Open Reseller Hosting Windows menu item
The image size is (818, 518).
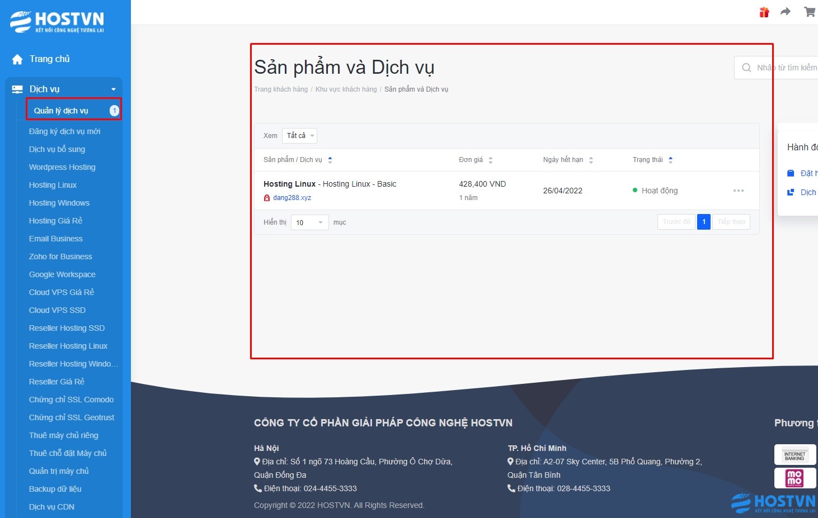[73, 364]
